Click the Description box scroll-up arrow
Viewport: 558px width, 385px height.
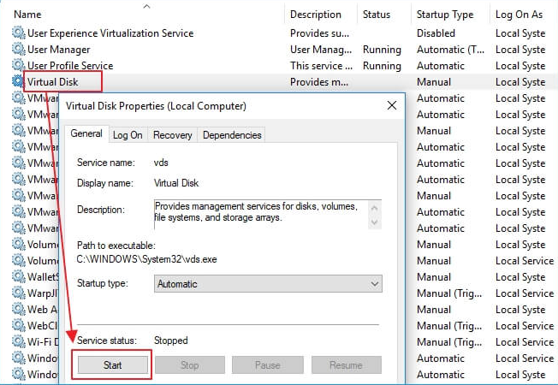374,208
